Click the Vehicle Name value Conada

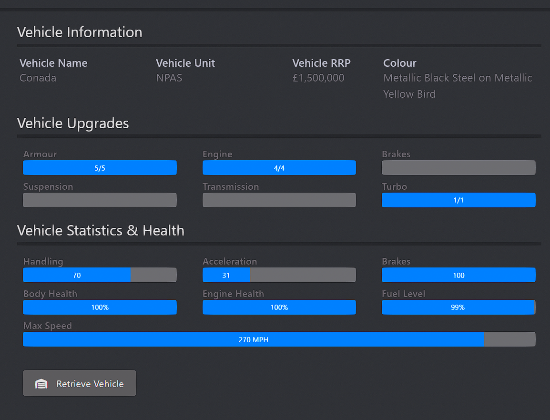[38, 78]
